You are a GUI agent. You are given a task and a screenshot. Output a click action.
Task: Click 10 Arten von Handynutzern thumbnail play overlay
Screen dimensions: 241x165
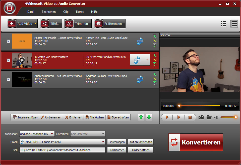(x=22, y=60)
